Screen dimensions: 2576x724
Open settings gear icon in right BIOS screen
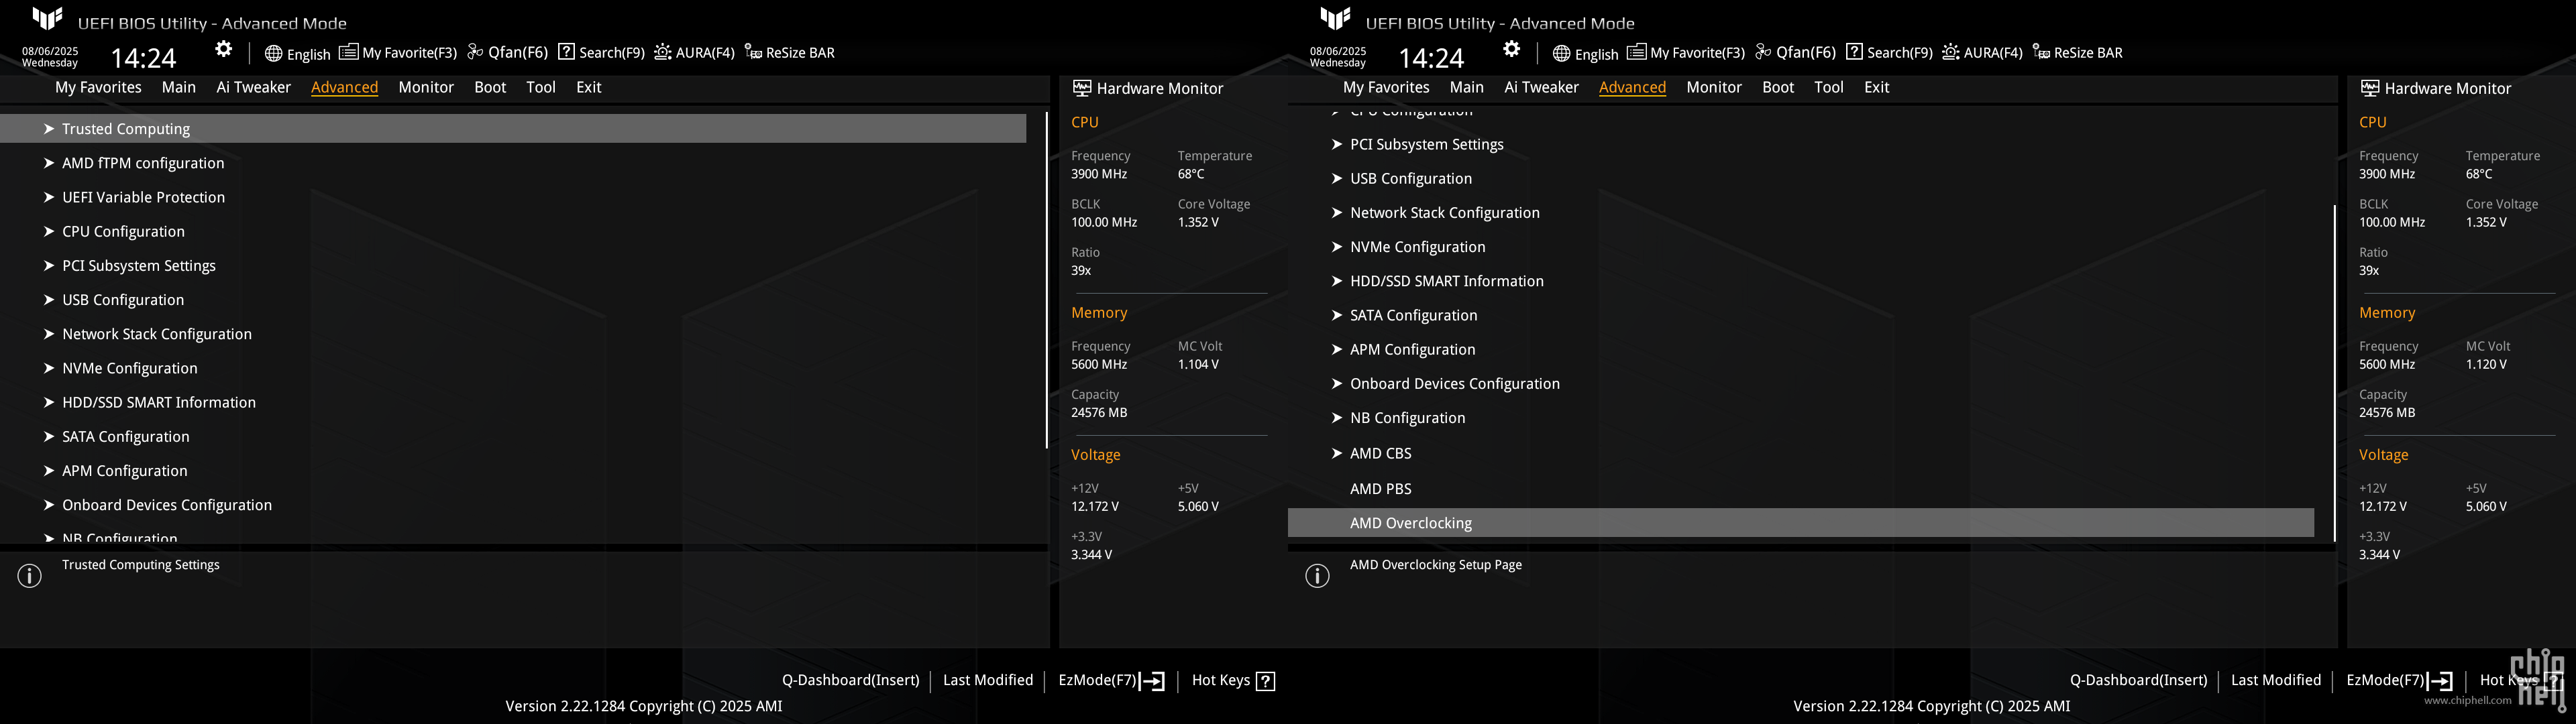1512,49
